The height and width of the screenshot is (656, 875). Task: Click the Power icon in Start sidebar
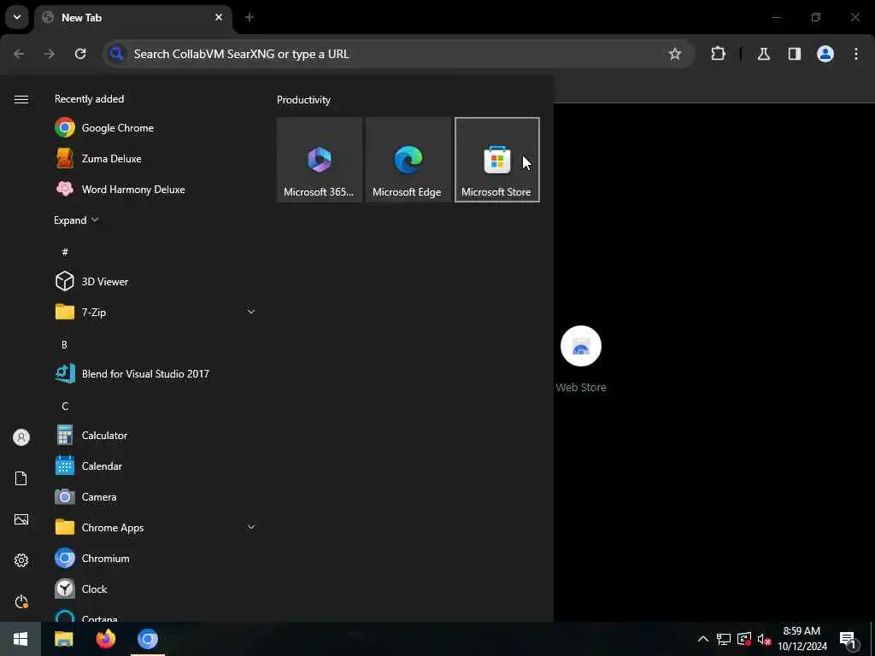coord(21,601)
